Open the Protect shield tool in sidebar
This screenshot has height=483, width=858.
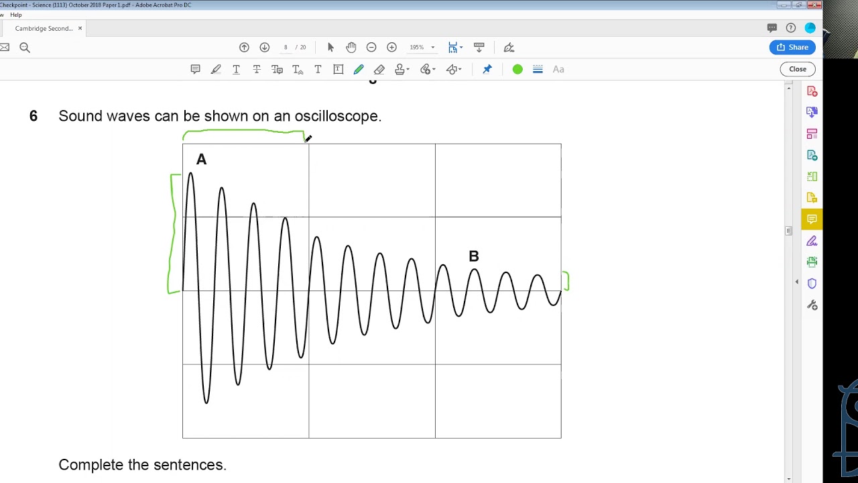coord(812,283)
